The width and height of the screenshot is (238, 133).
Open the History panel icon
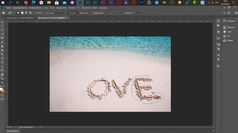[x=218, y=21]
